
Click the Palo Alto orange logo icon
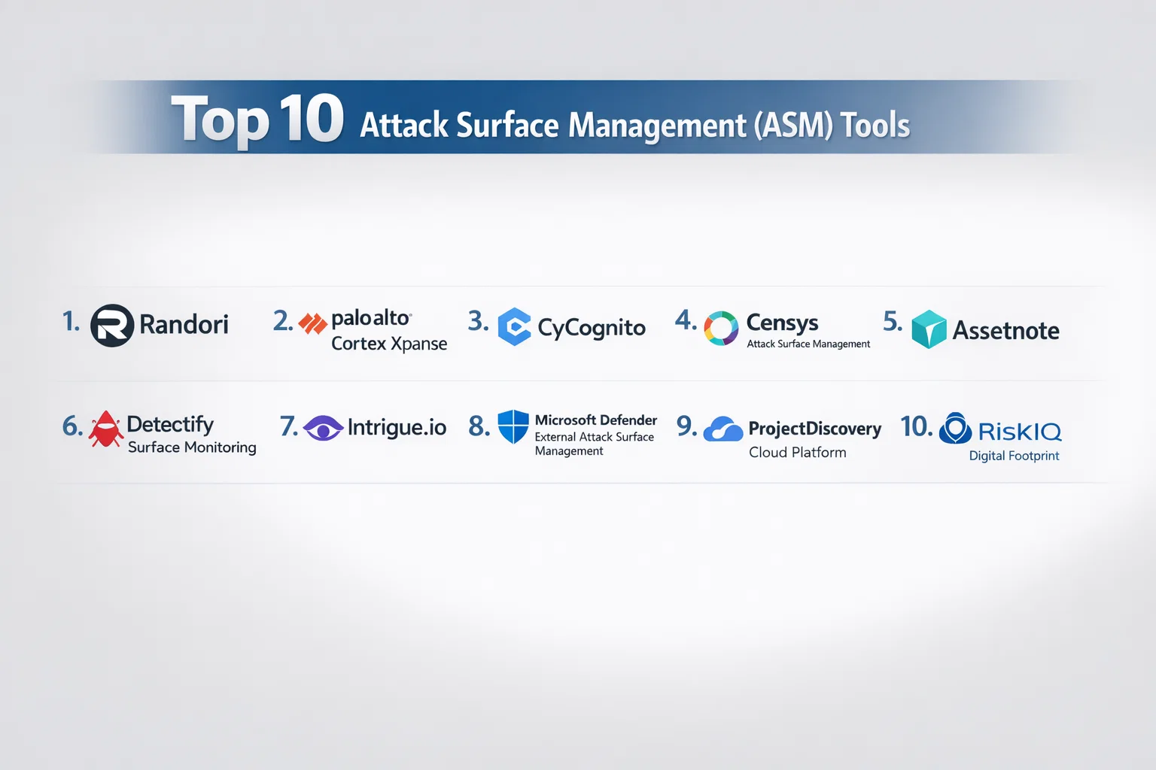pyautogui.click(x=312, y=323)
